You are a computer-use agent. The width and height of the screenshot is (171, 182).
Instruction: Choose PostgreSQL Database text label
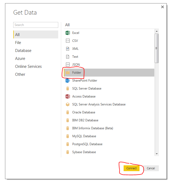pyautogui.click(x=87, y=144)
